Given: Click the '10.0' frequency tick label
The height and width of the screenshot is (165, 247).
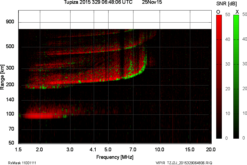Looking at the screenshot, I should (x=159, y=149).
